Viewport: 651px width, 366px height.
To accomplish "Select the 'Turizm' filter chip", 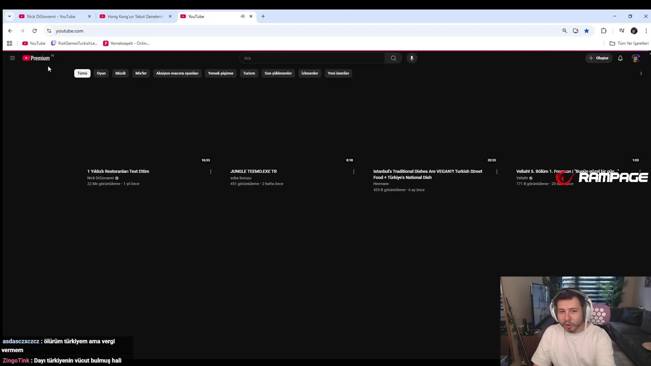I will click(249, 73).
